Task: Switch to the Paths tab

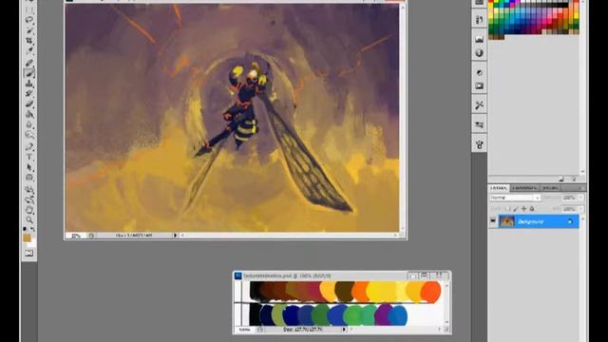Action: 550,188
